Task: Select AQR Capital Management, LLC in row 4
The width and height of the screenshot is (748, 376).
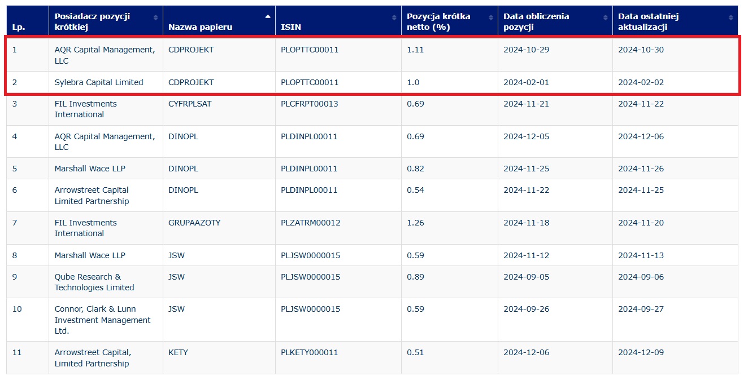Action: [x=105, y=142]
